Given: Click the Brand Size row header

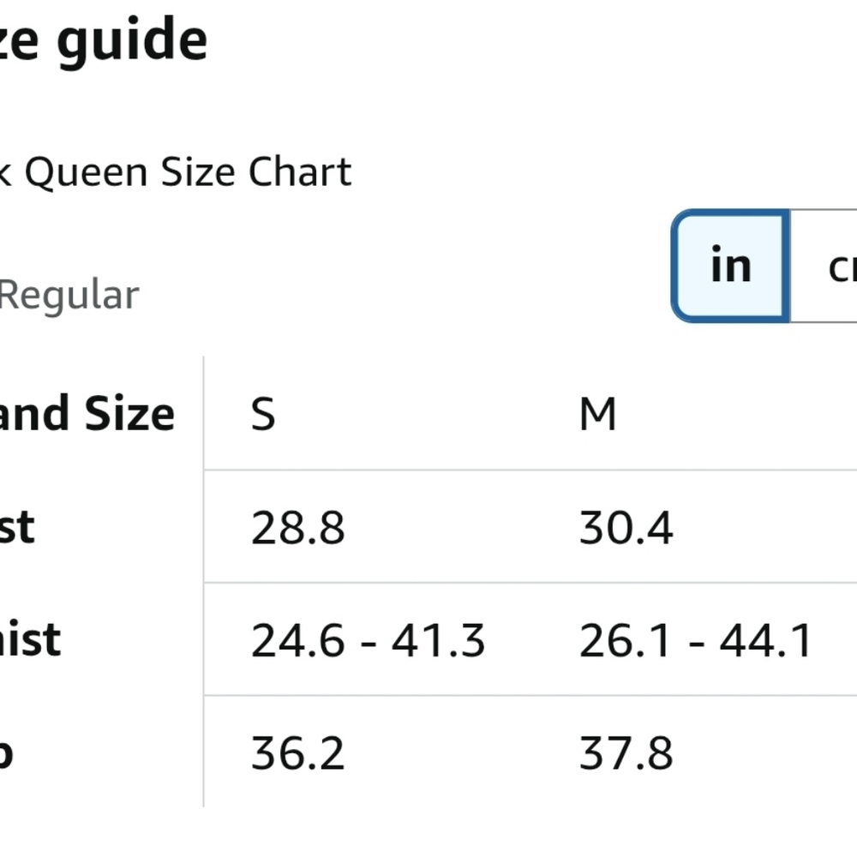Looking at the screenshot, I should point(87,414).
